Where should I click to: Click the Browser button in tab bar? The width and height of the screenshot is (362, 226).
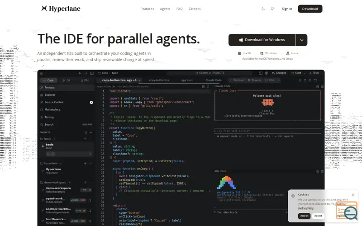(254, 80)
